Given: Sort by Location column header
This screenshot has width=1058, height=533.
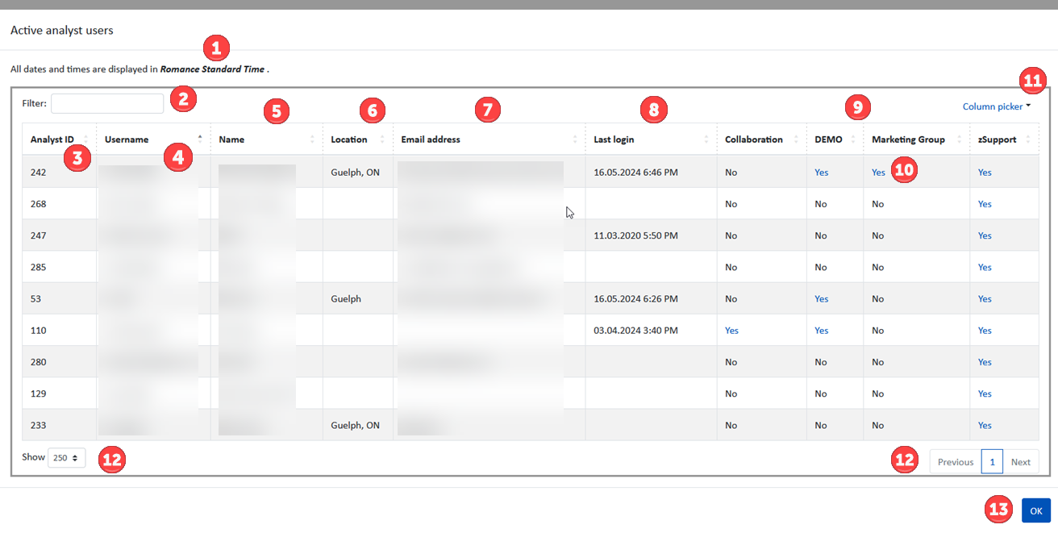Looking at the screenshot, I should click(358, 139).
